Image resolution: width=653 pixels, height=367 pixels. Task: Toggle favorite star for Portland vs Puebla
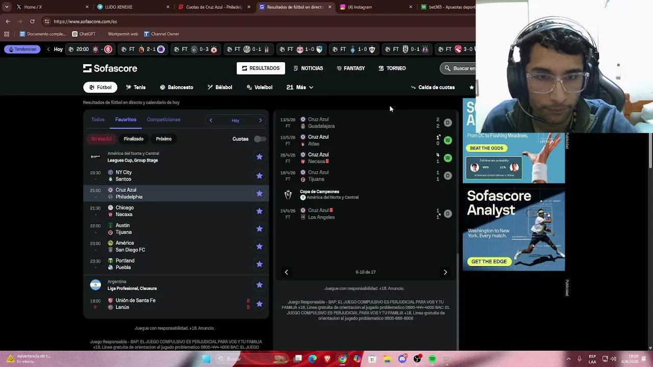[260, 264]
